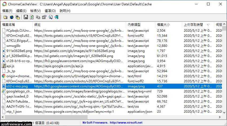Click file icon beside gapi.loaded_0

click(x=4, y=96)
